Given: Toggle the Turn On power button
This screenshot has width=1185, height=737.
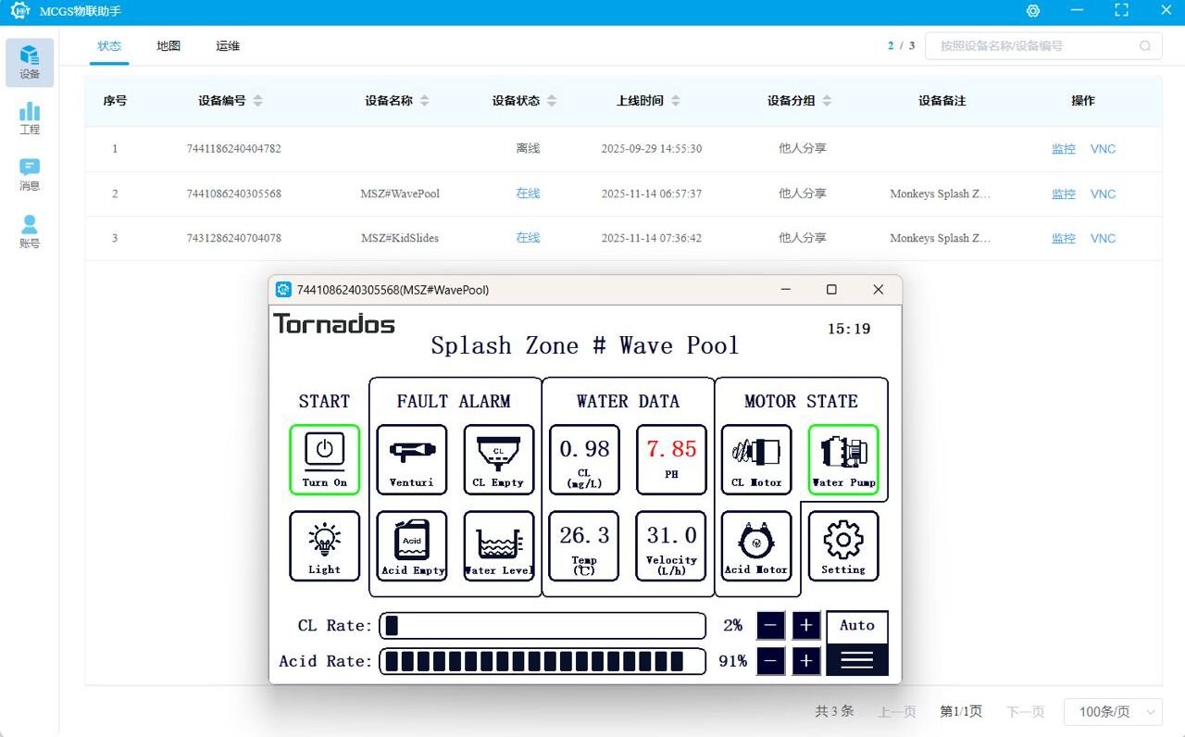Looking at the screenshot, I should (x=324, y=459).
